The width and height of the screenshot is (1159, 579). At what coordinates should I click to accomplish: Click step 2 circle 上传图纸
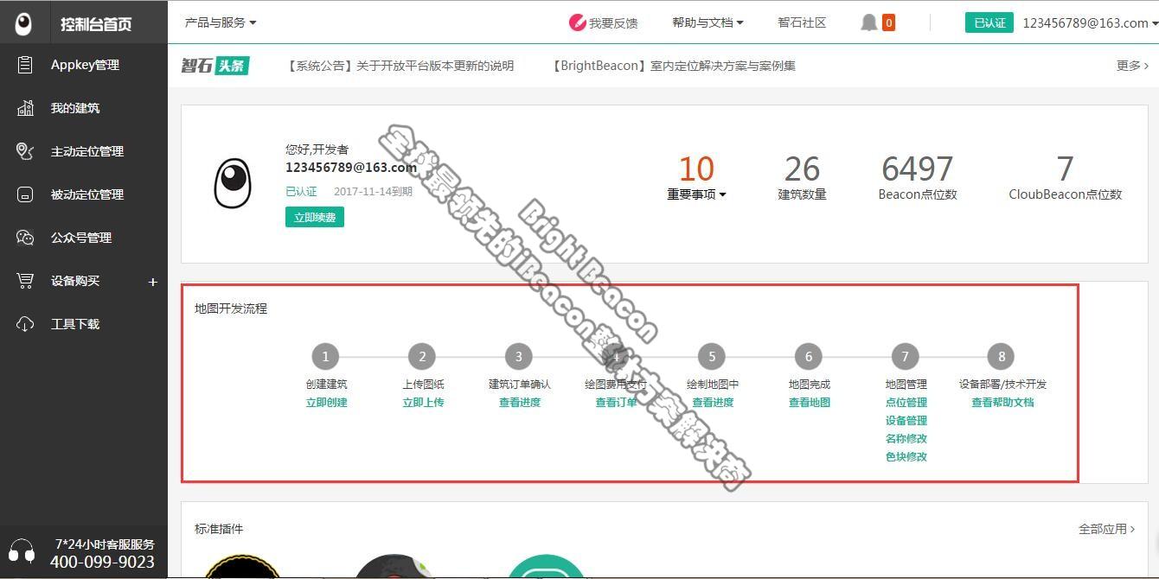click(422, 356)
